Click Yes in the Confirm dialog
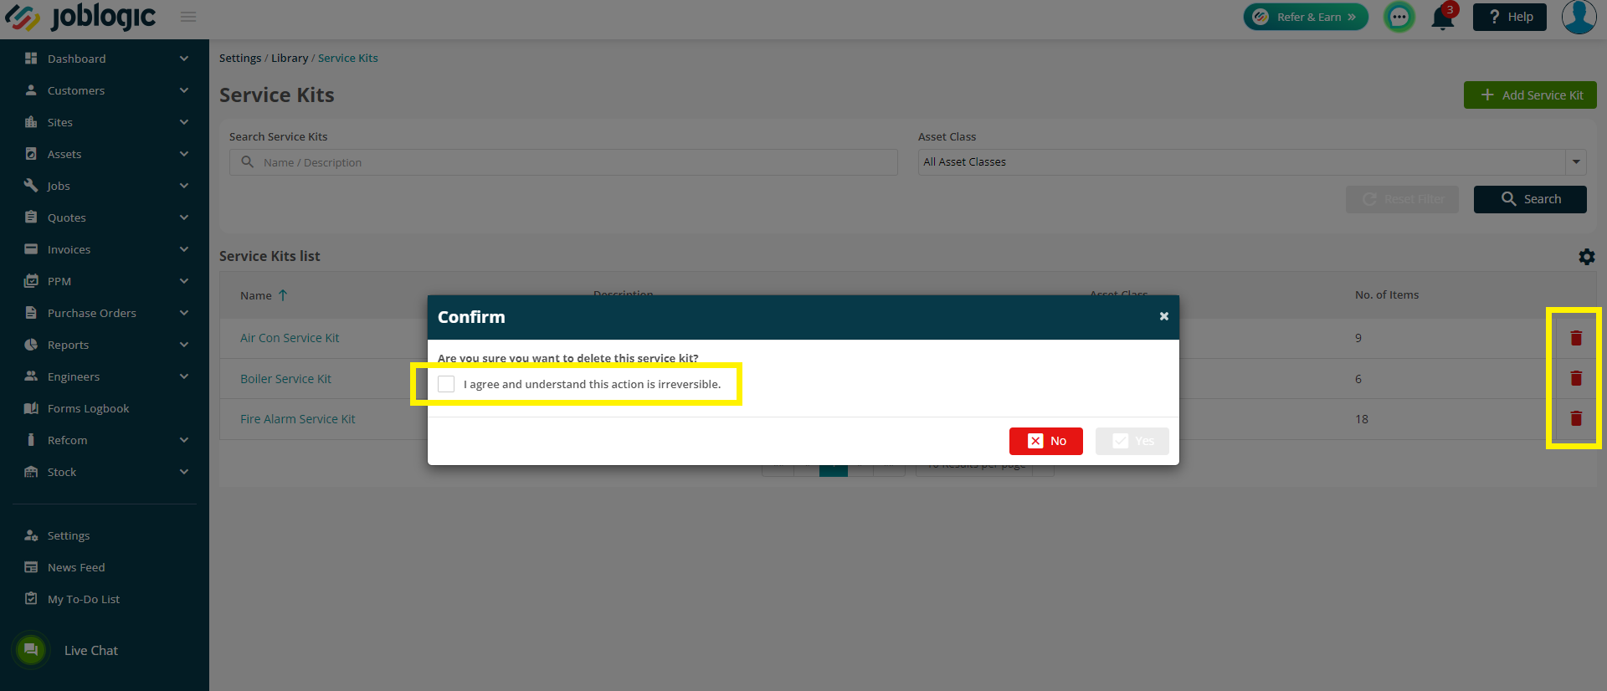The image size is (1607, 691). (1132, 441)
